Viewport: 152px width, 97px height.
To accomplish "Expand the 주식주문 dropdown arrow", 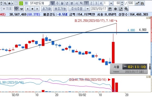I will click(x=88, y=9).
